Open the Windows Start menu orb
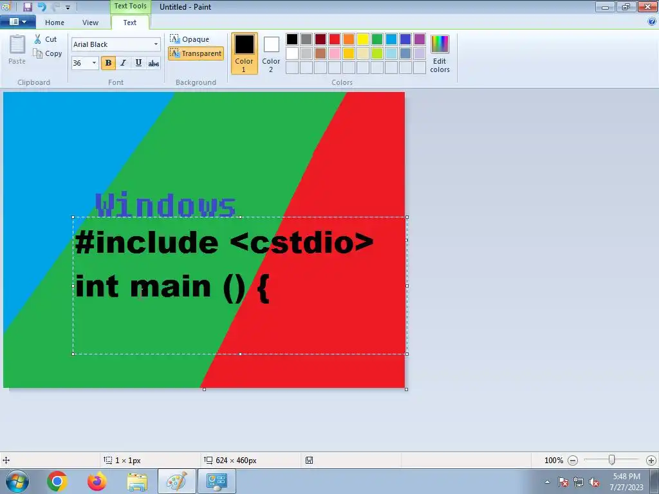 point(17,481)
